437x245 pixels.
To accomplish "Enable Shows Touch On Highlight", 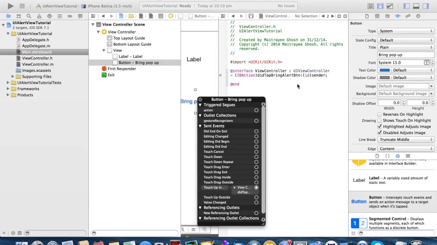I will coord(379,120).
